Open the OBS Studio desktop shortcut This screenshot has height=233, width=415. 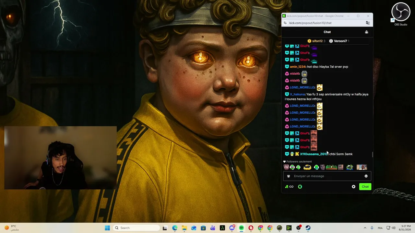click(x=401, y=14)
